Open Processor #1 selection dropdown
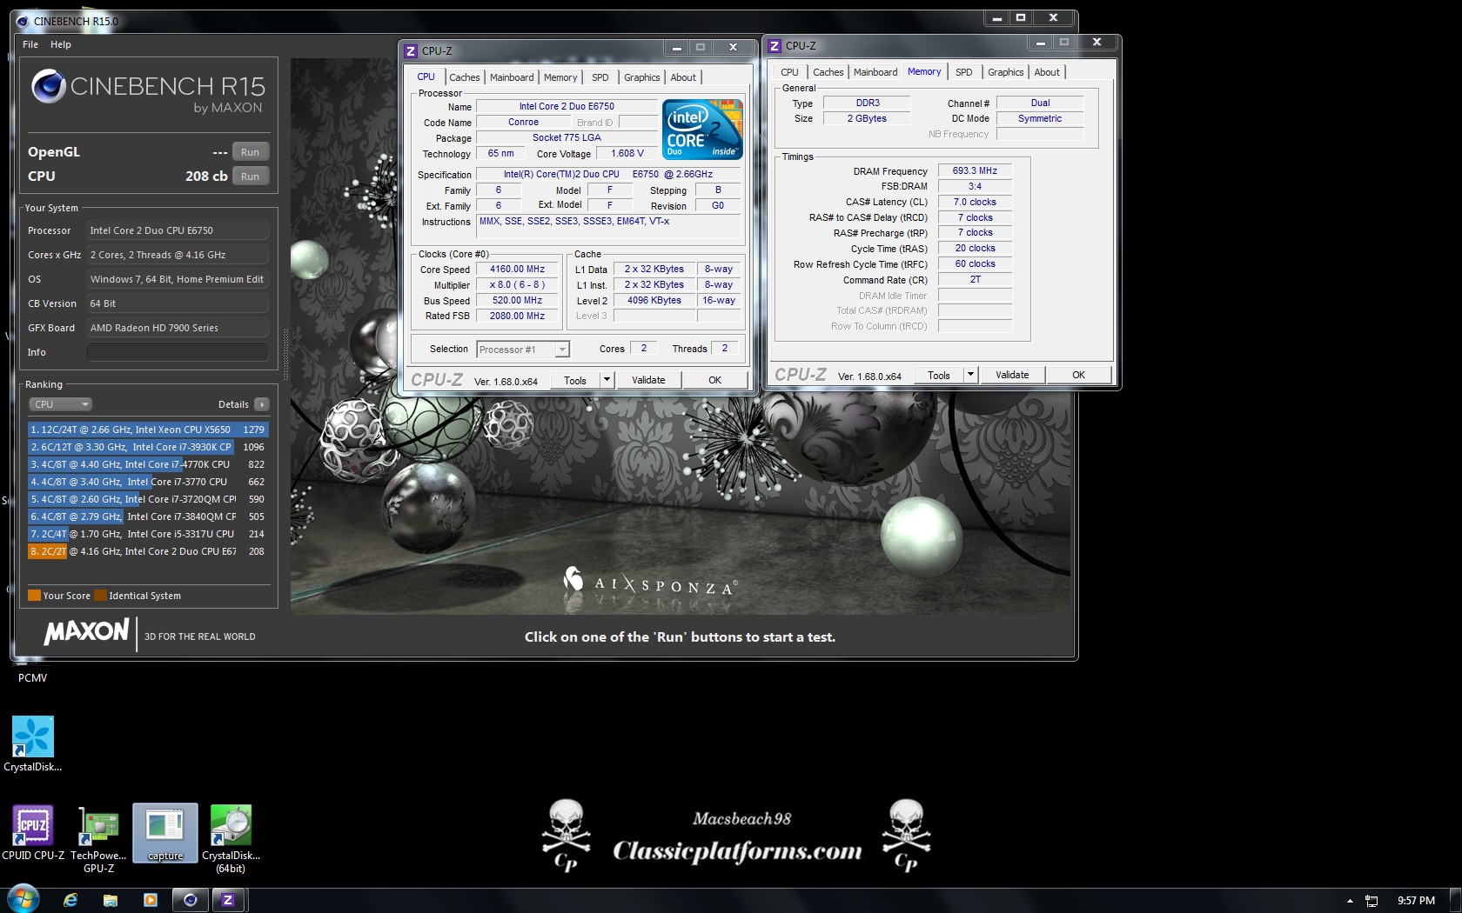 [523, 350]
